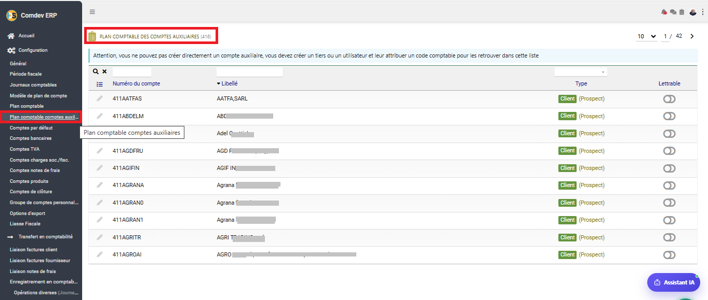Click pencil icon for 411AGROAI
The image size is (708, 300).
coord(100,254)
